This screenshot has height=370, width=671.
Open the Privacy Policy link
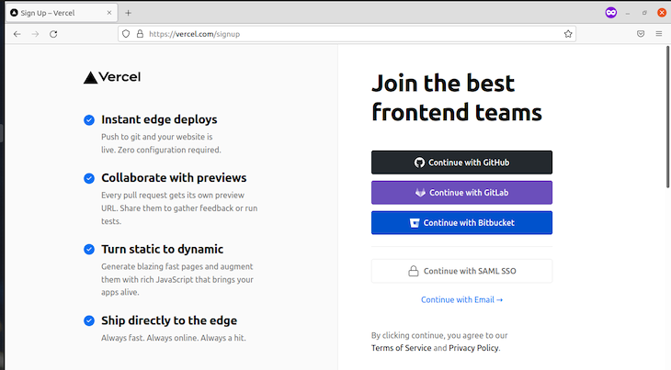tap(473, 348)
